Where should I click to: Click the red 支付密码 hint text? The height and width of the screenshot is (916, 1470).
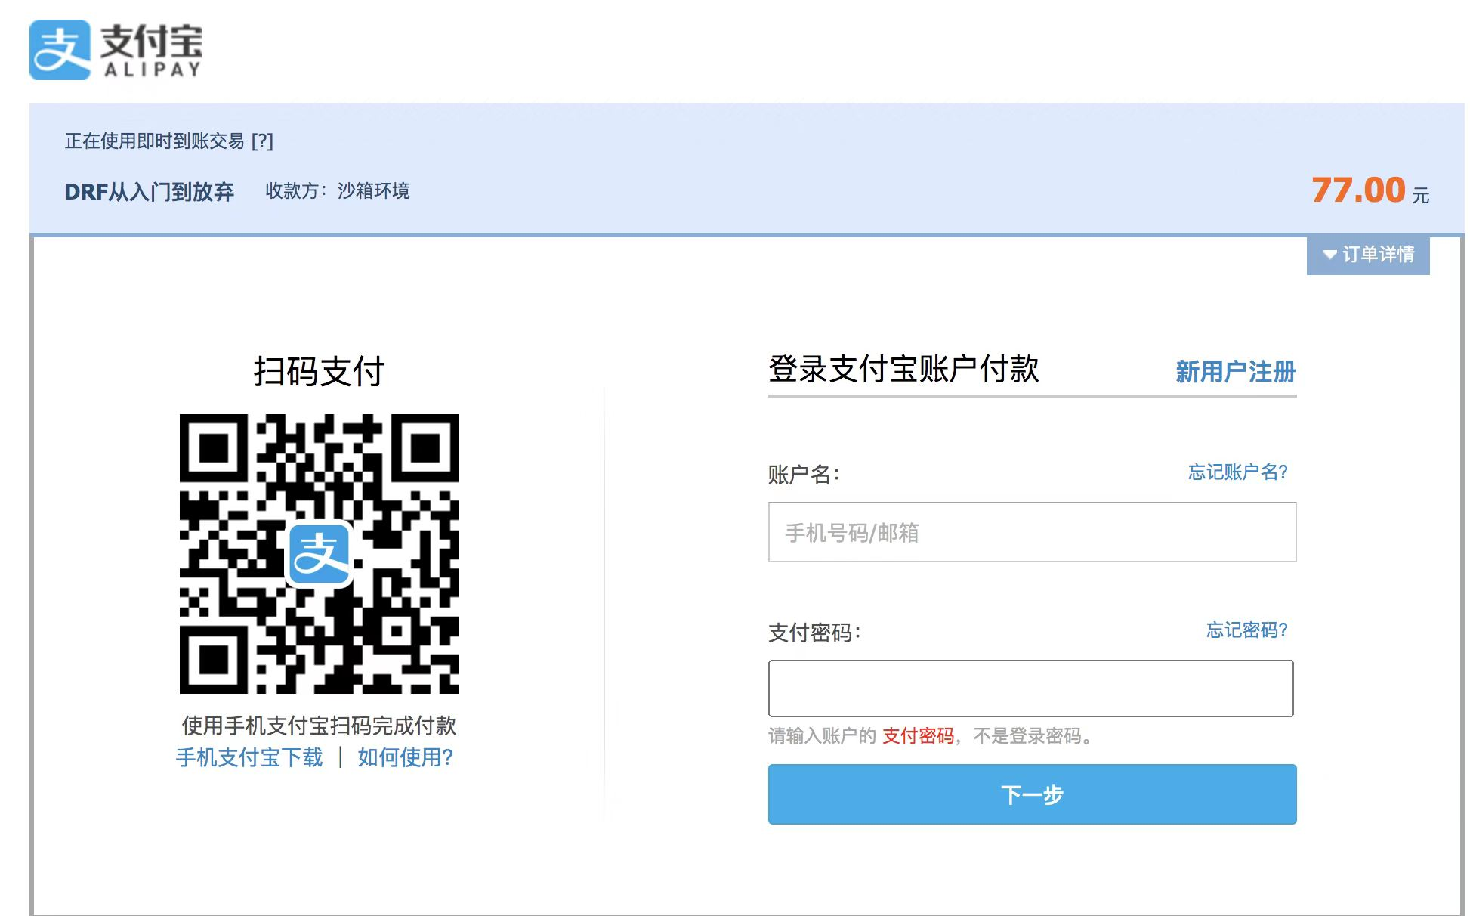point(918,736)
